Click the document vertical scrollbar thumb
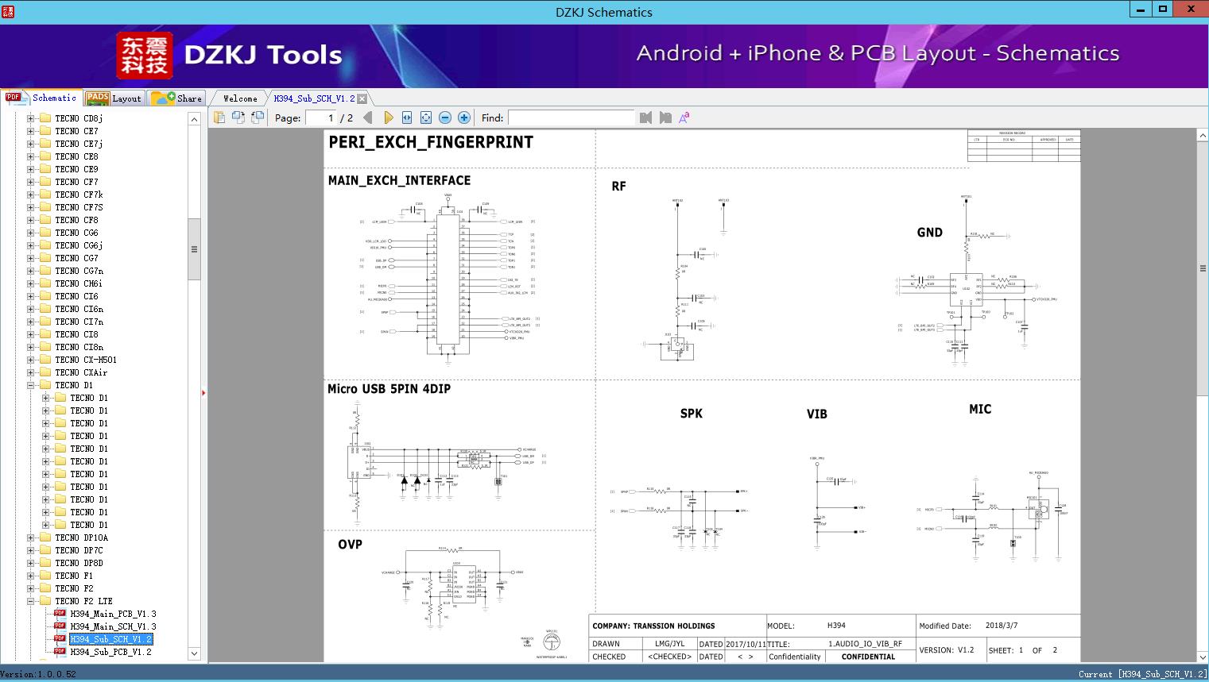This screenshot has height=682, width=1209. click(x=1203, y=268)
